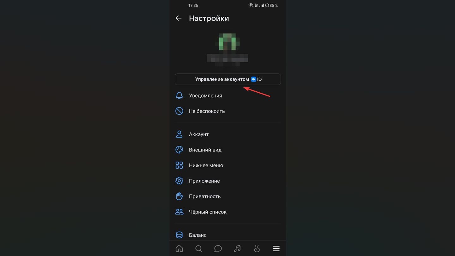Tap the Do Not Disturb crossed-circle icon
This screenshot has height=256, width=455.
pos(179,111)
